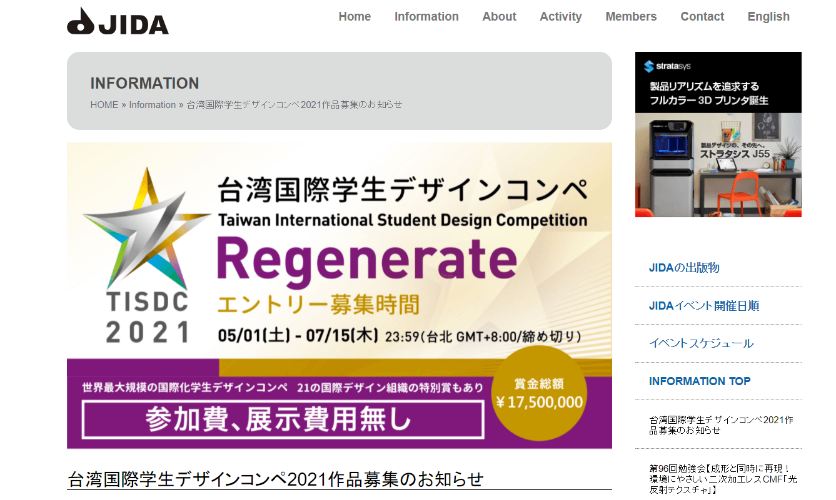Click the HOME breadcrumb link
836x500 pixels.
point(104,105)
